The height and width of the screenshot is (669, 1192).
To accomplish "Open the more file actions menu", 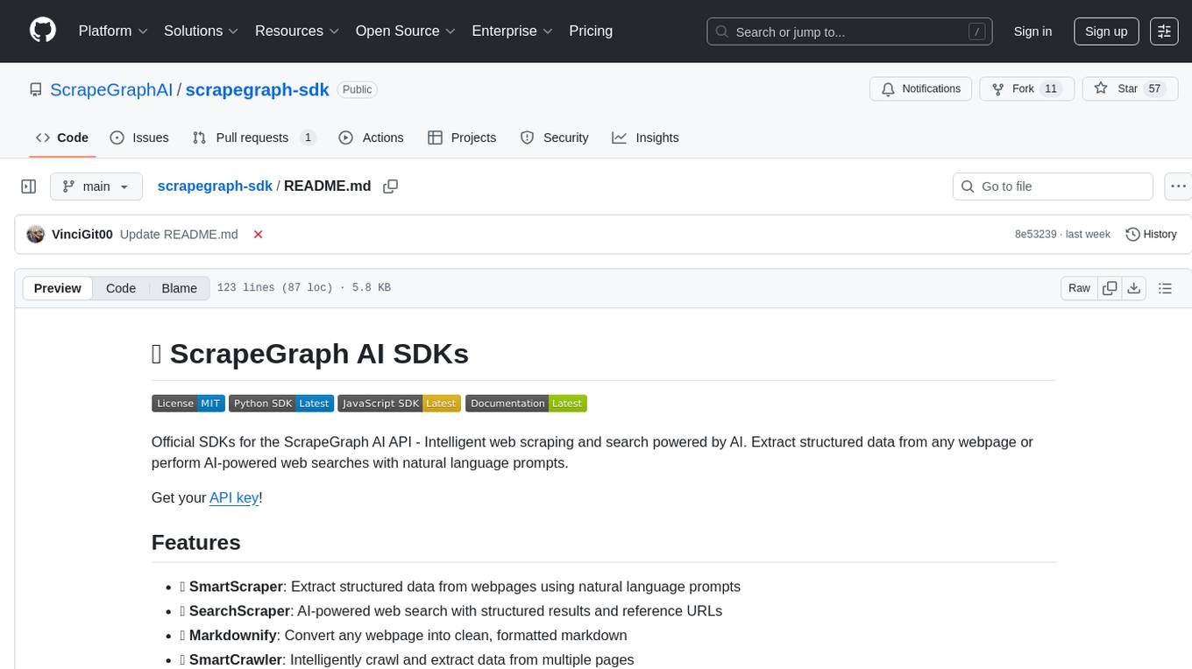I will (x=1178, y=187).
